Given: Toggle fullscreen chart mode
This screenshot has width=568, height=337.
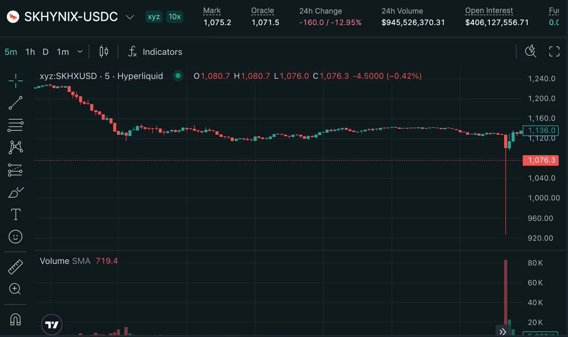Looking at the screenshot, I should (x=554, y=52).
